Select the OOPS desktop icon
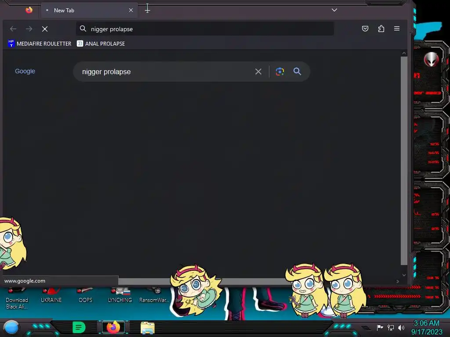Image resolution: width=450 pixels, height=337 pixels. click(86, 295)
